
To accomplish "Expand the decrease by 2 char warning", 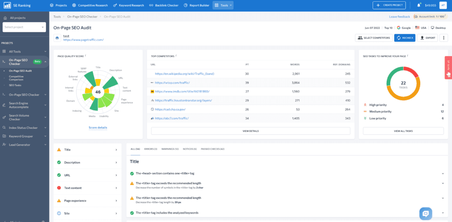I will 443,183.
